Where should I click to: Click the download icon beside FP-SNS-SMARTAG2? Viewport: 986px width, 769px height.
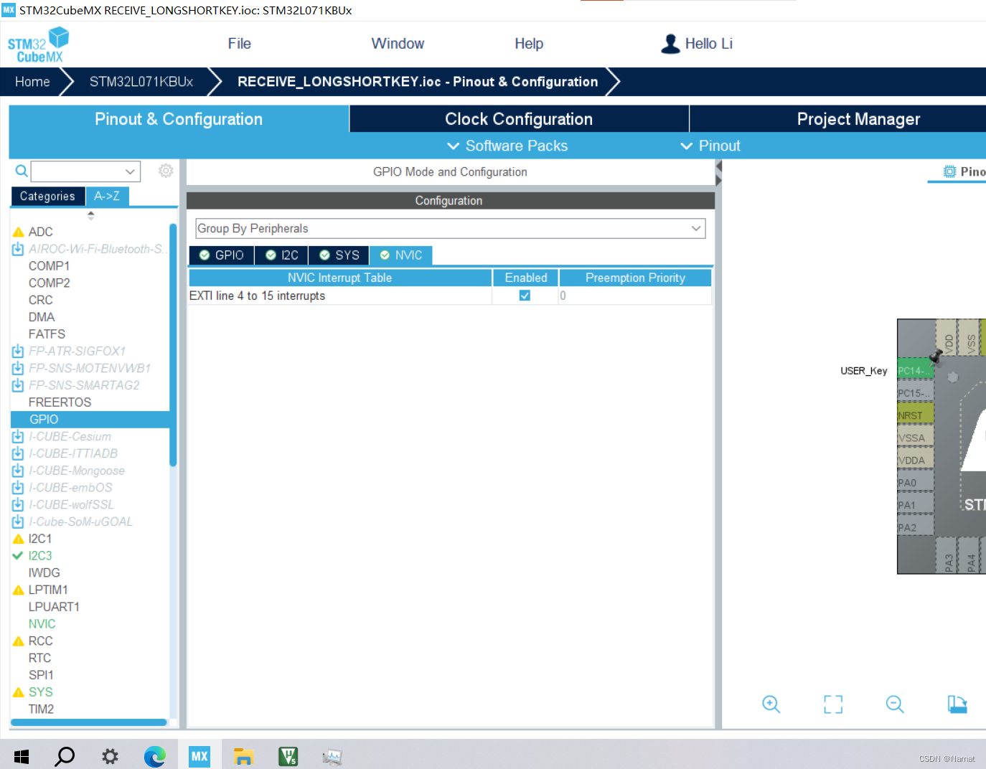18,386
